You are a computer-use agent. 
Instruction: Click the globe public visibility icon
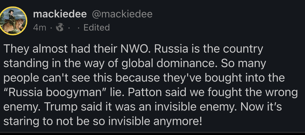pyautogui.click(x=60, y=28)
